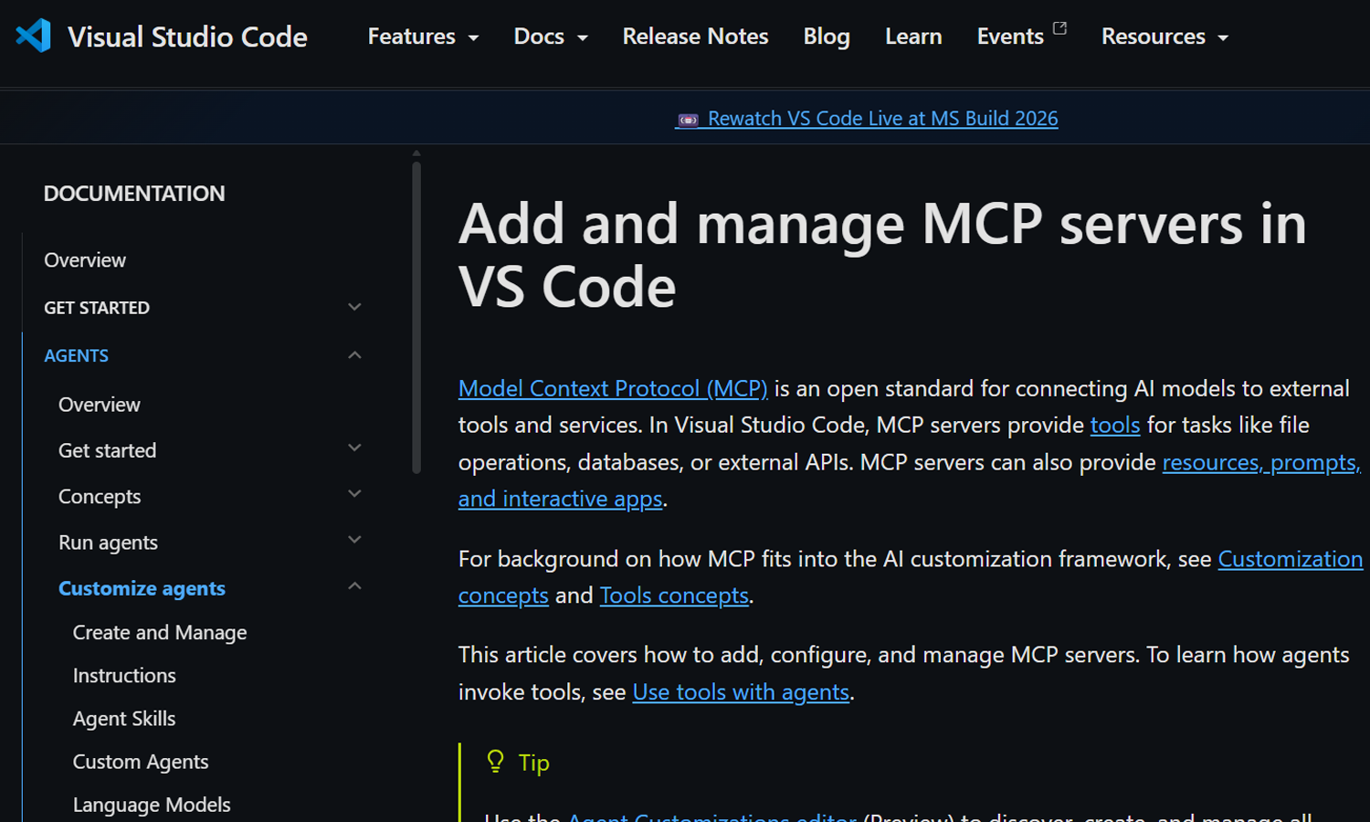Open Agent Skills sidebar page
This screenshot has height=822, width=1370.
tap(124, 719)
